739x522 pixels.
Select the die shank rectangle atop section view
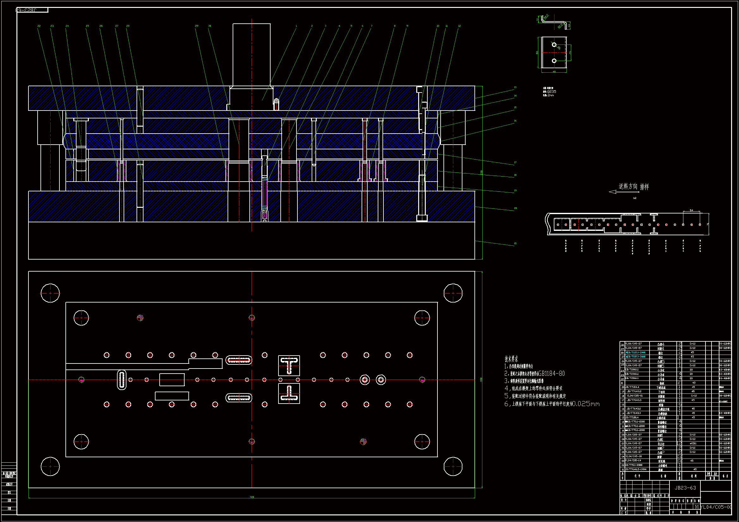click(x=252, y=54)
